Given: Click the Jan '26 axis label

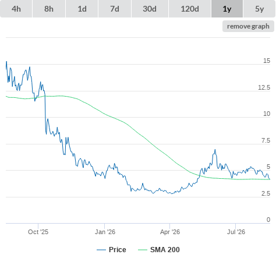Looking at the screenshot, I should coord(105,232).
